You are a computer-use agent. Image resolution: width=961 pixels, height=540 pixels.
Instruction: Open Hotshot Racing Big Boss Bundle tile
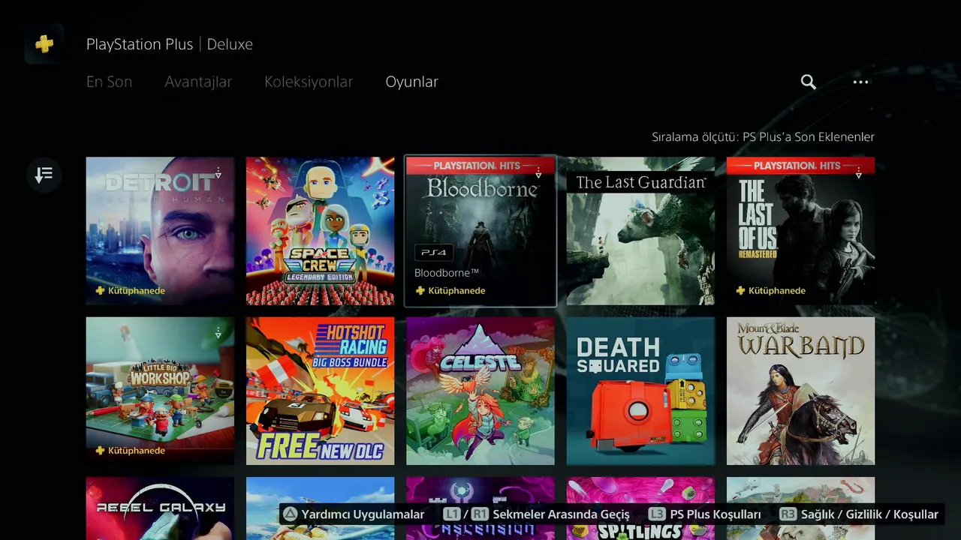click(320, 391)
